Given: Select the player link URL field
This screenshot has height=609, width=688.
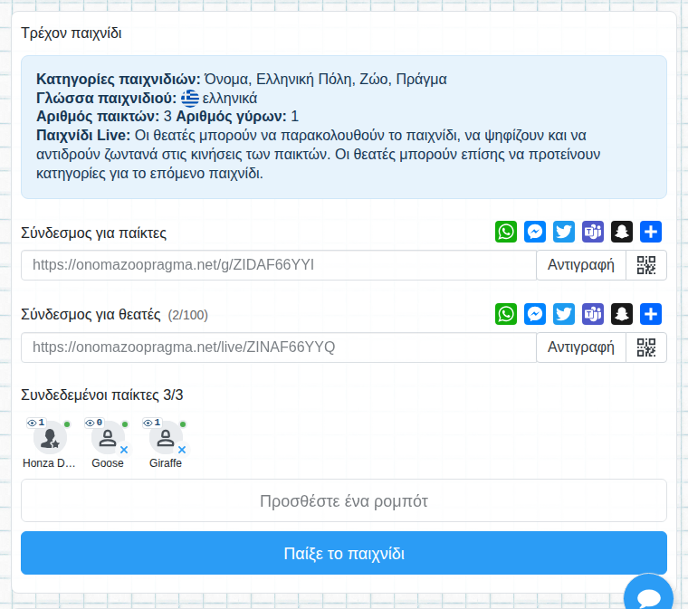Looking at the screenshot, I should pyautogui.click(x=279, y=265).
